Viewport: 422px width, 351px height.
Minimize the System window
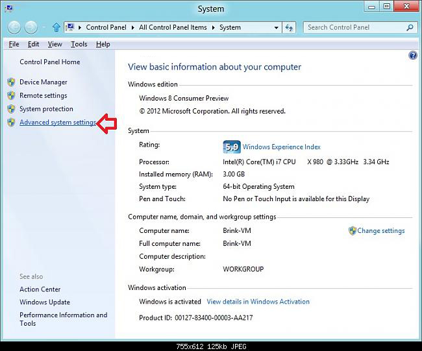[x=371, y=6]
